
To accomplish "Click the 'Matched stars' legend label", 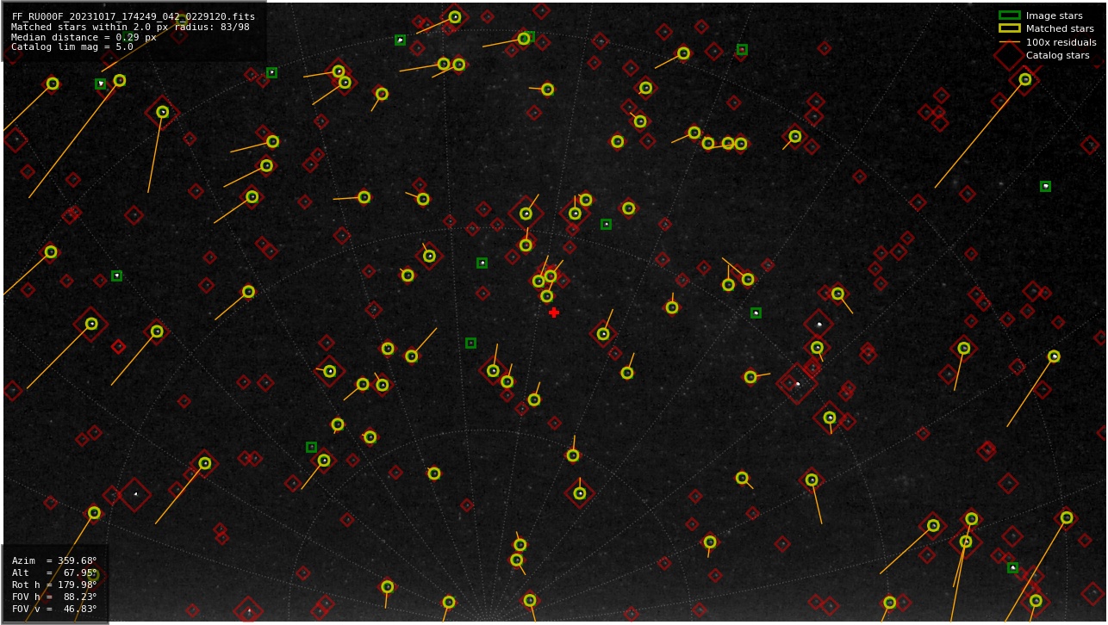I will (x=1060, y=28).
